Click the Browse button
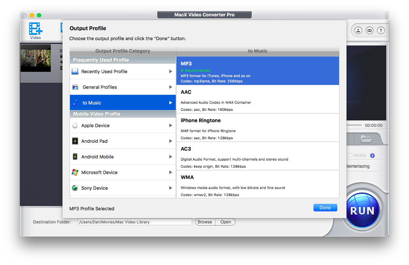409x265 pixels. [205, 222]
